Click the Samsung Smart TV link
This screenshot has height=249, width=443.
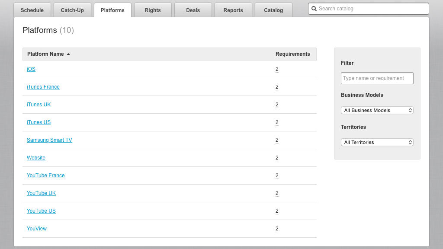pyautogui.click(x=49, y=140)
